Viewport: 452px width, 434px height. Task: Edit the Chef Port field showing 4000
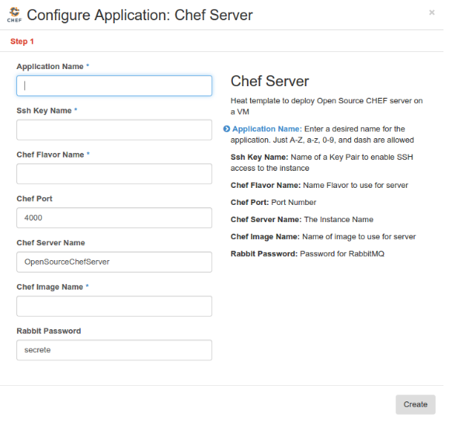114,218
